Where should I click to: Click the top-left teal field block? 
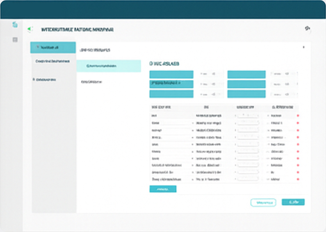(x=171, y=74)
